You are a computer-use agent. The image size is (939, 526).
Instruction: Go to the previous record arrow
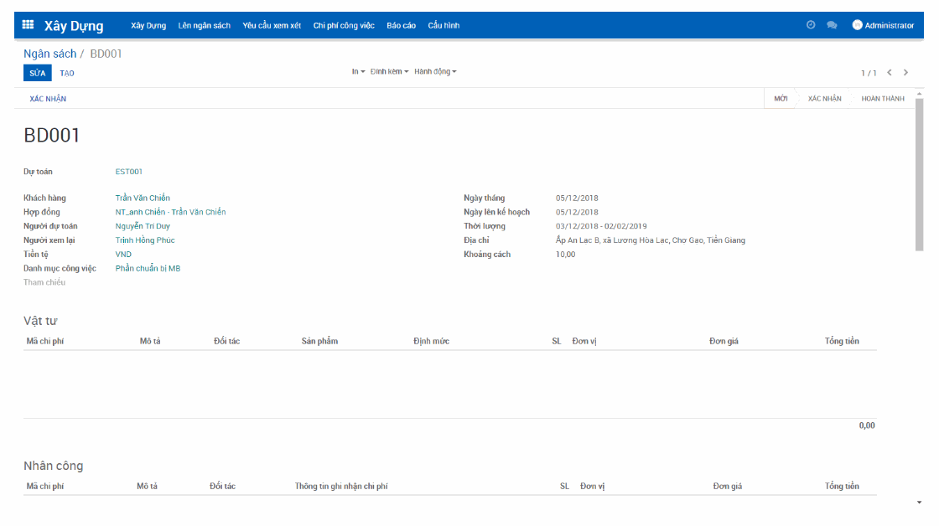(890, 72)
